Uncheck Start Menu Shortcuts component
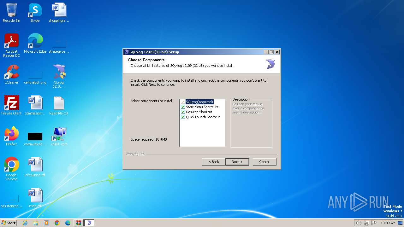The height and width of the screenshot is (227, 404). click(183, 107)
